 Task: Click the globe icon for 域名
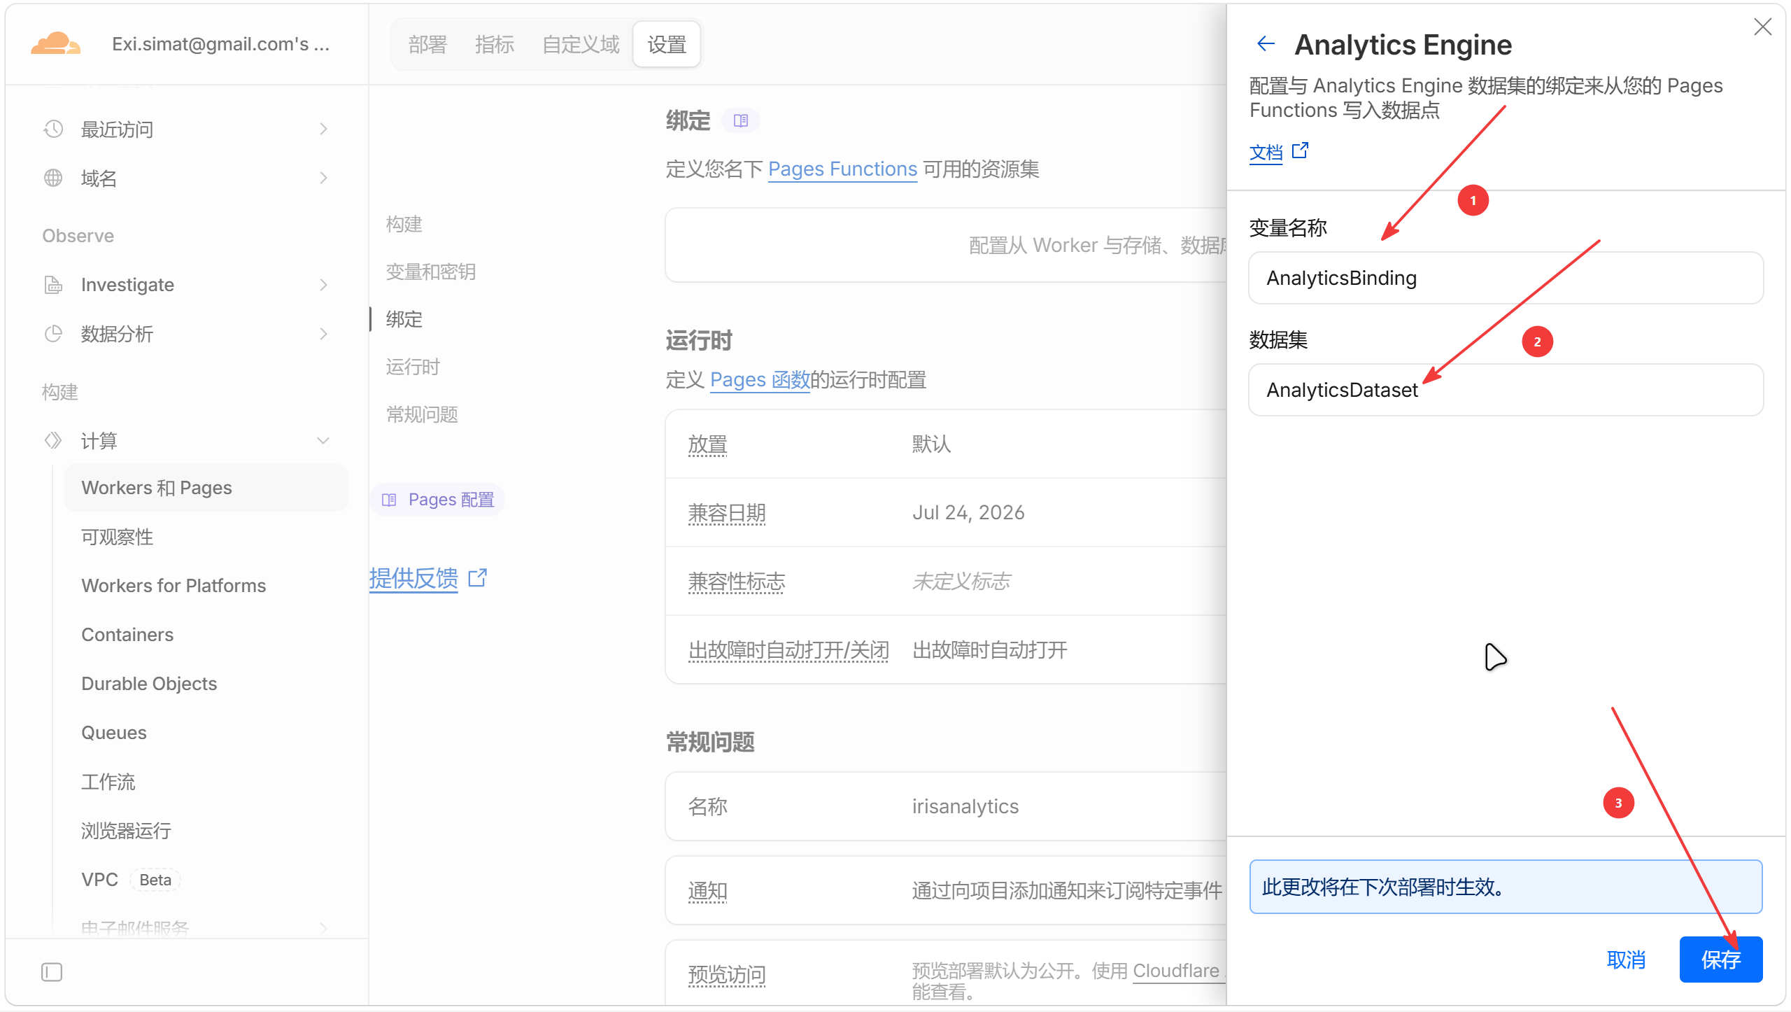point(53,178)
